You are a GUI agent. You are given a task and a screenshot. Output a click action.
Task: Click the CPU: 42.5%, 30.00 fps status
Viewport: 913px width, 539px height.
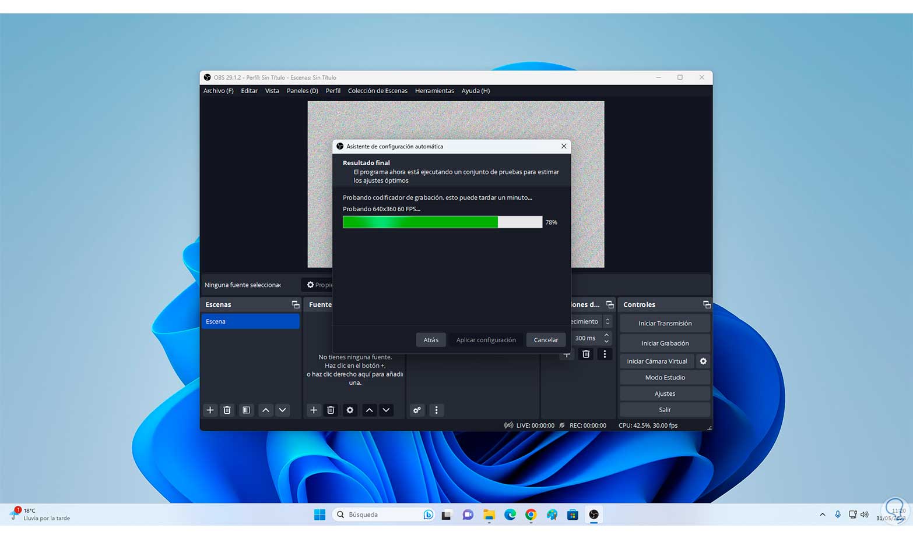(x=648, y=425)
